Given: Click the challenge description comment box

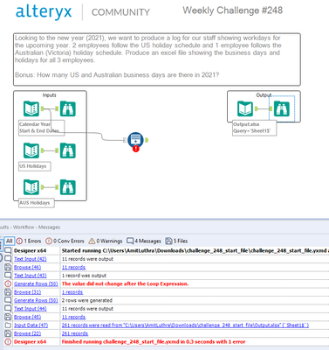Looking at the screenshot, I should pyautogui.click(x=157, y=59).
